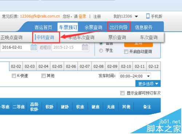Select date tab 02-06
Viewport: 182px width, 134px height.
tap(71, 66)
